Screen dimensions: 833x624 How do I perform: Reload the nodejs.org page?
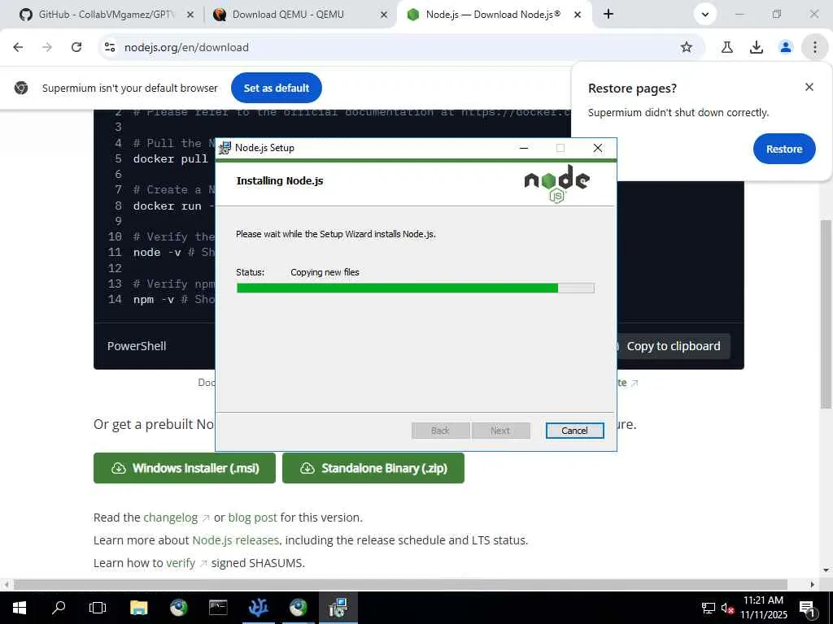pyautogui.click(x=76, y=47)
